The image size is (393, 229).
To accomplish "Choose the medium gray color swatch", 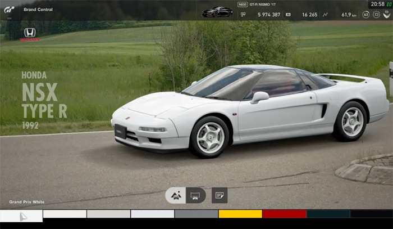I will point(196,214).
